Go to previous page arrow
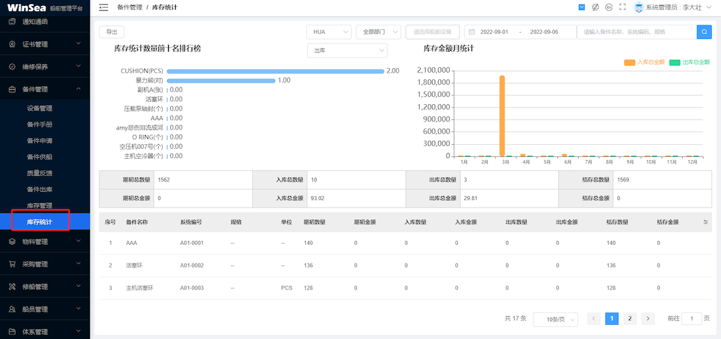This screenshot has height=339, width=721. [x=593, y=318]
